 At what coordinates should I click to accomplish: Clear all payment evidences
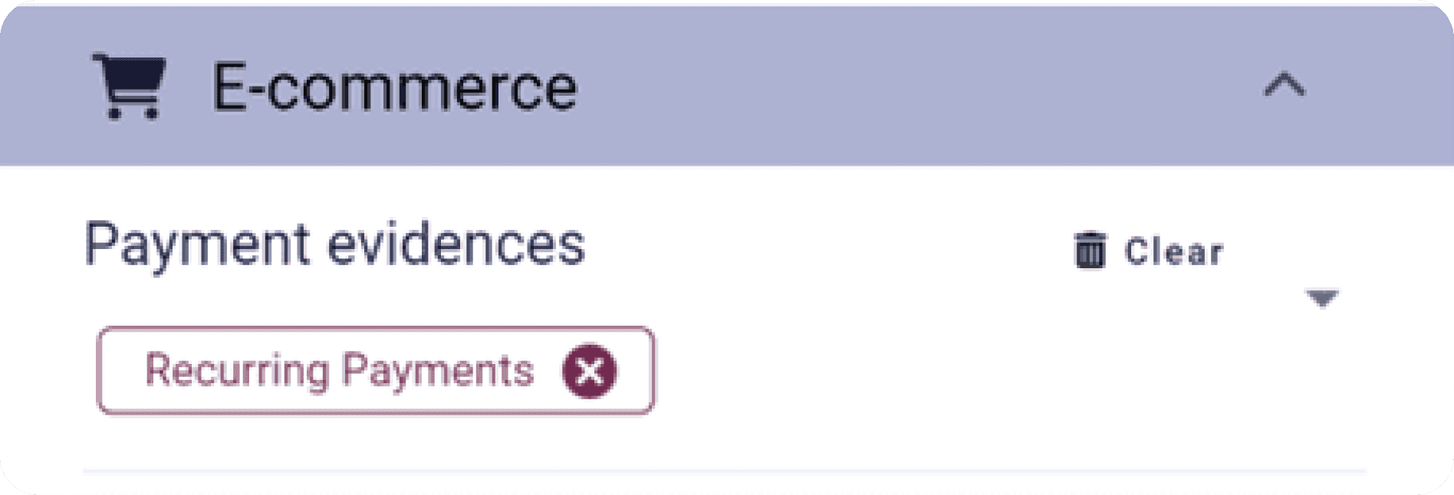(1149, 251)
